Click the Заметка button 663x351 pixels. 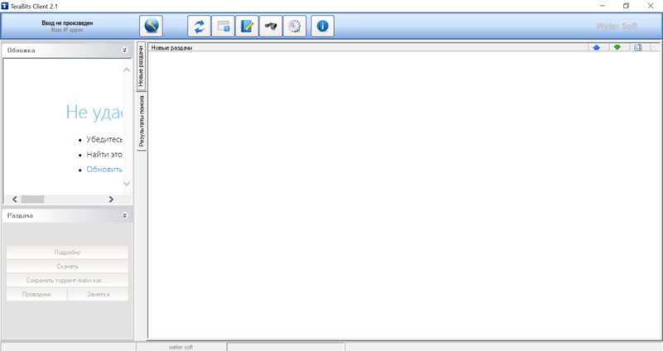tap(98, 294)
